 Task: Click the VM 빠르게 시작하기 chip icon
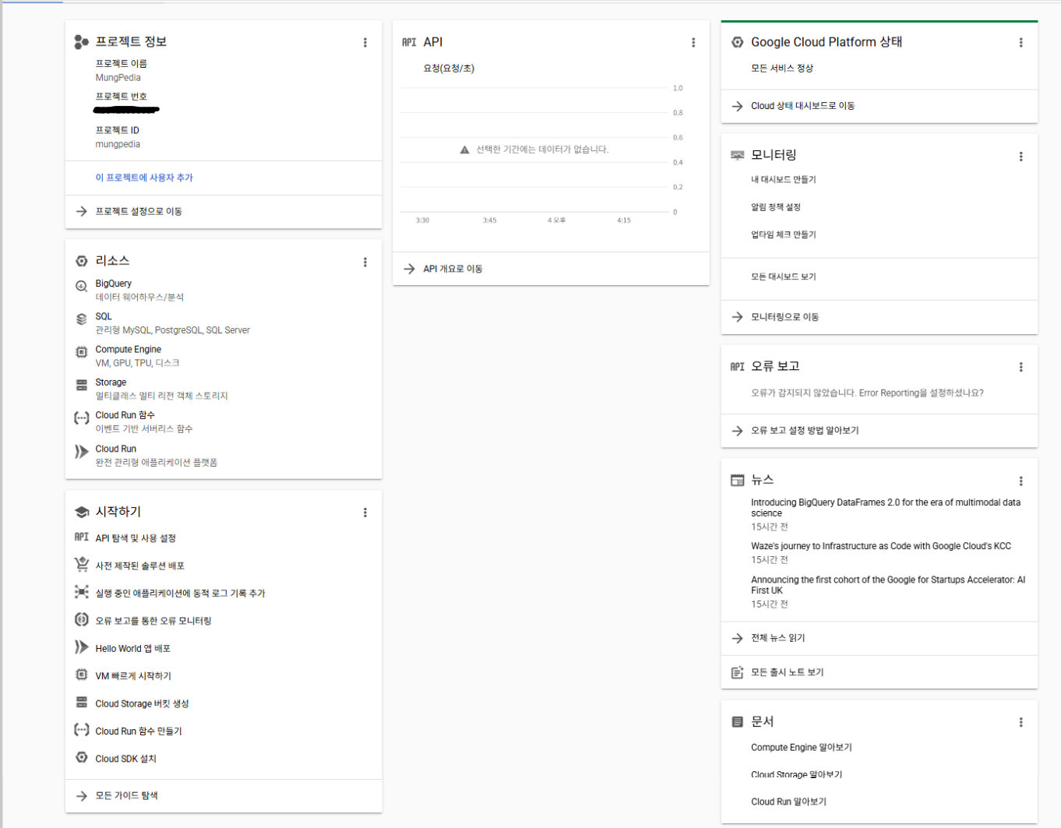(81, 675)
